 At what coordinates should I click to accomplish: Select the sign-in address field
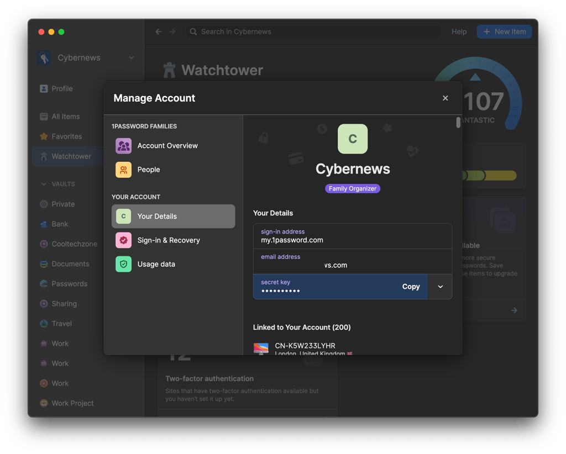[x=353, y=236]
